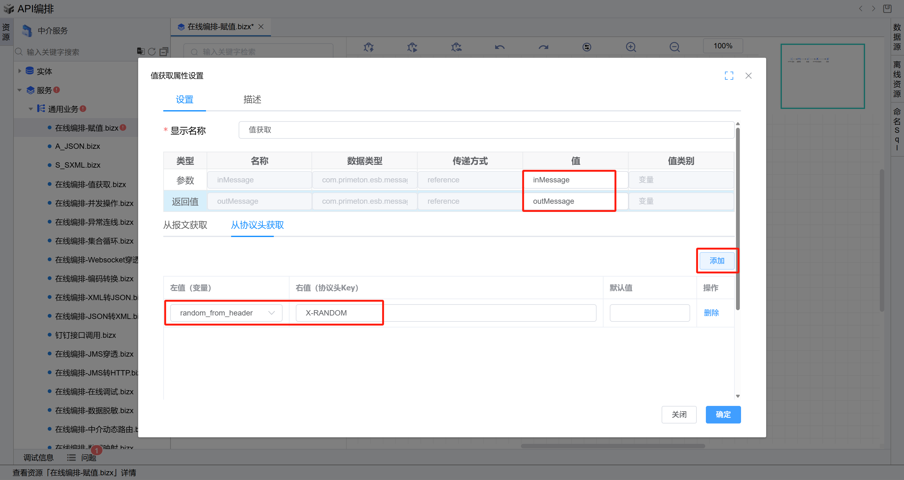
Task: Click the undo arrow toolbar icon
Action: 500,47
